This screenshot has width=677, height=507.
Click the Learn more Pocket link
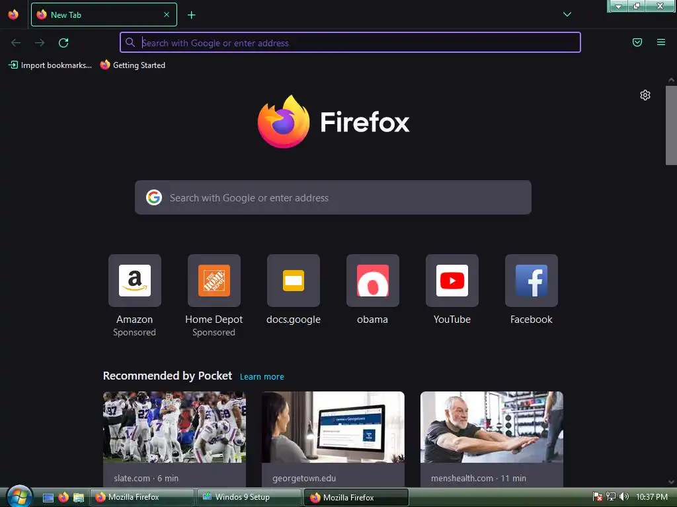click(262, 377)
